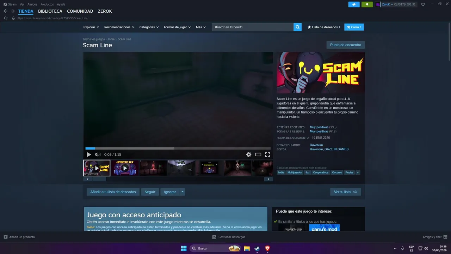Open Amigos y chat
Image resolution: width=451 pixels, height=254 pixels.
pos(435,237)
